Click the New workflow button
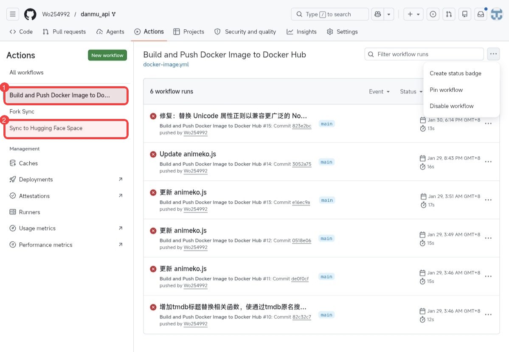 (107, 55)
